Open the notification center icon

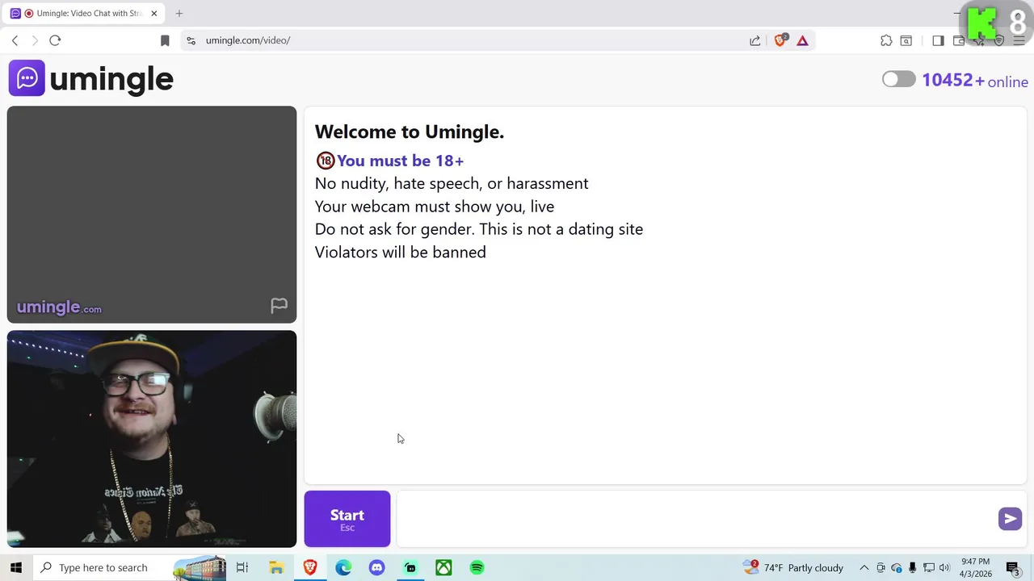point(1013,567)
